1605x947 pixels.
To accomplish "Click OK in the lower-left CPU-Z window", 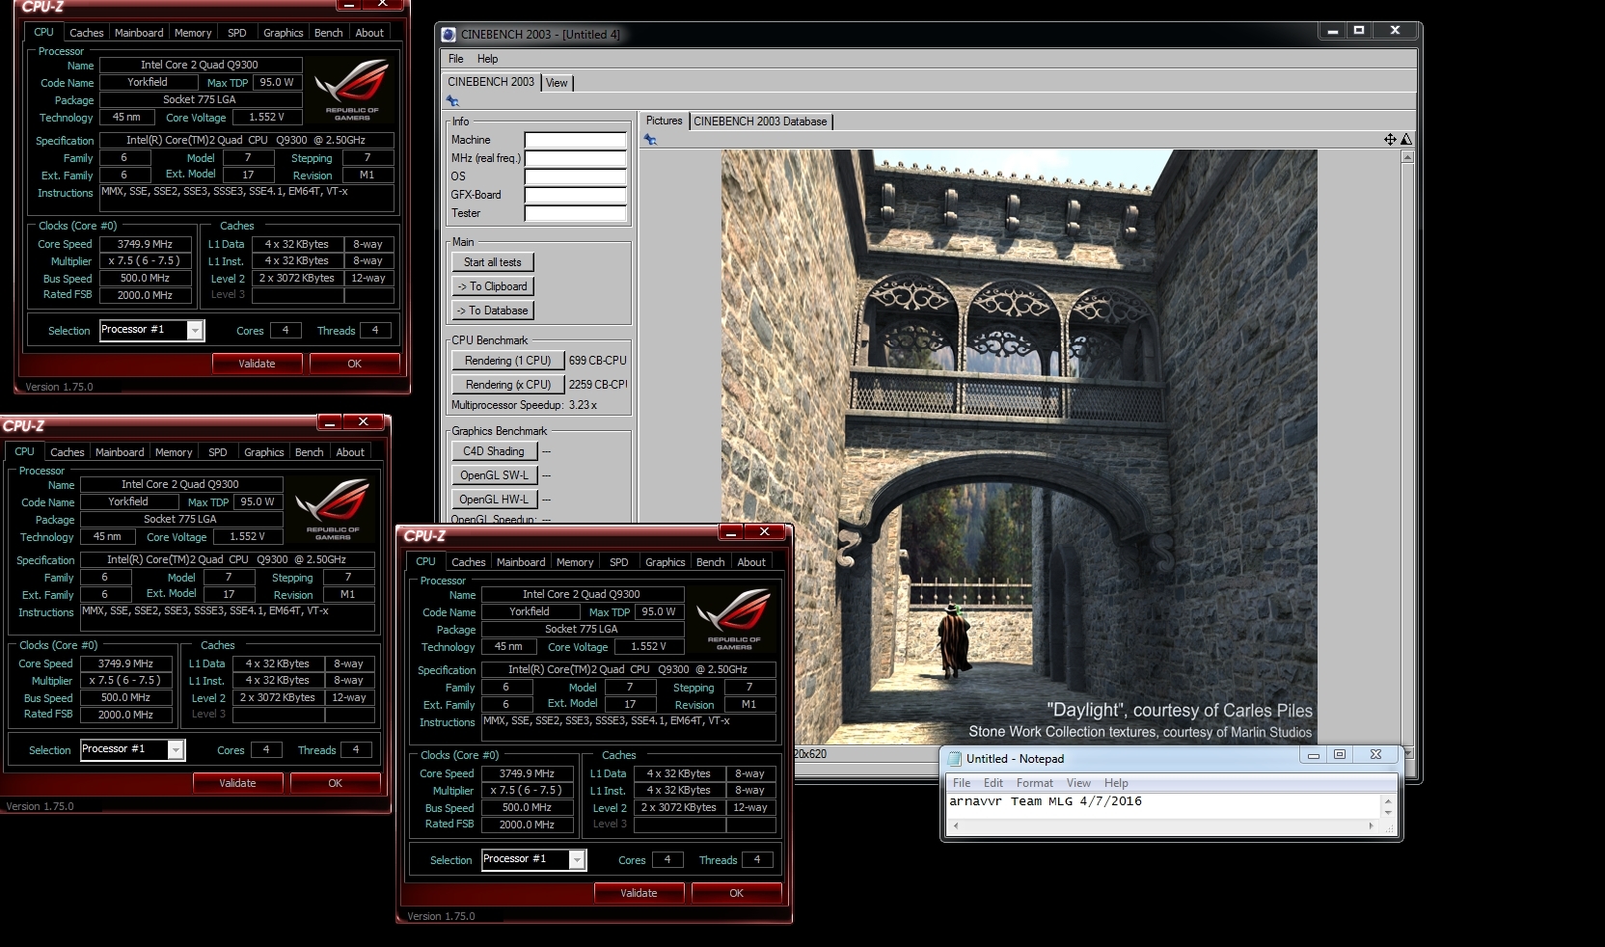I will (335, 783).
